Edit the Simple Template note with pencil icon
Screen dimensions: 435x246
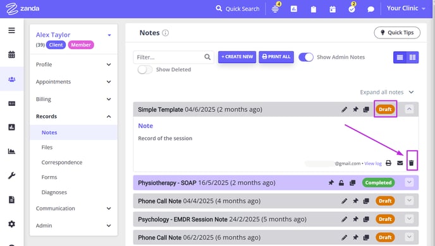(x=344, y=110)
